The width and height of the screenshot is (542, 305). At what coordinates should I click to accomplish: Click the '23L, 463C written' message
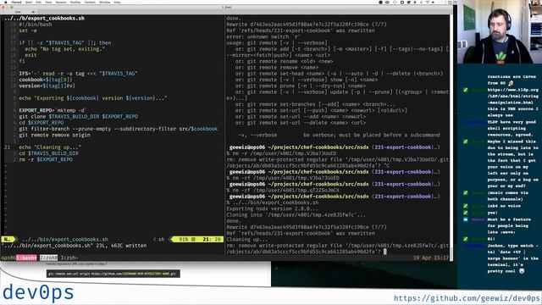(120, 246)
